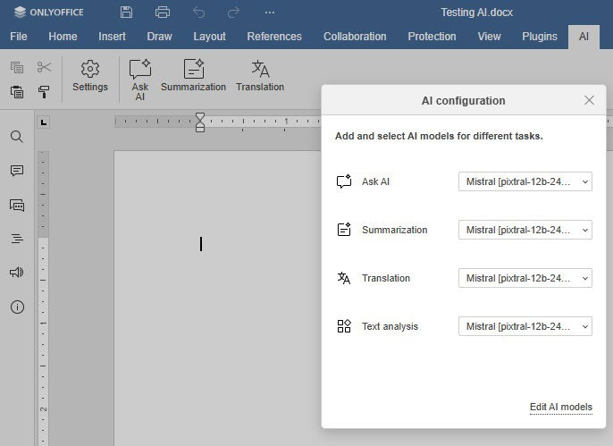613x446 pixels.
Task: Click the Text analysis row icon
Action: [344, 326]
